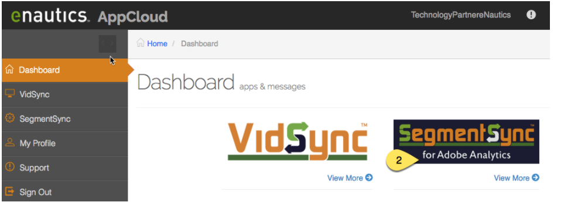Click the gear icon next to SegmentSync
Image resolution: width=571 pixels, height=219 pixels.
click(x=10, y=118)
